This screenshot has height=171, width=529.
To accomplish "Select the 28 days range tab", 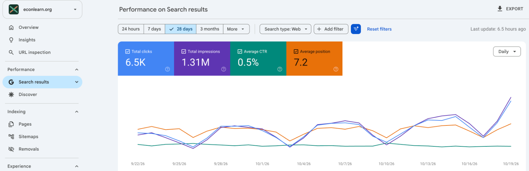I will point(180,29).
